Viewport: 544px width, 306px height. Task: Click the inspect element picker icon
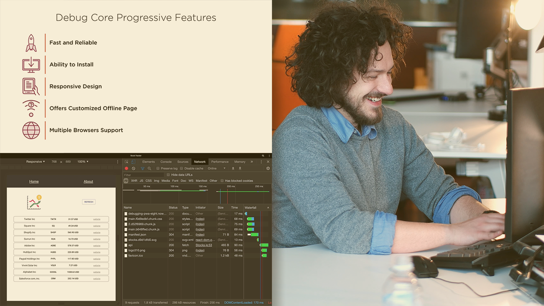coord(127,162)
